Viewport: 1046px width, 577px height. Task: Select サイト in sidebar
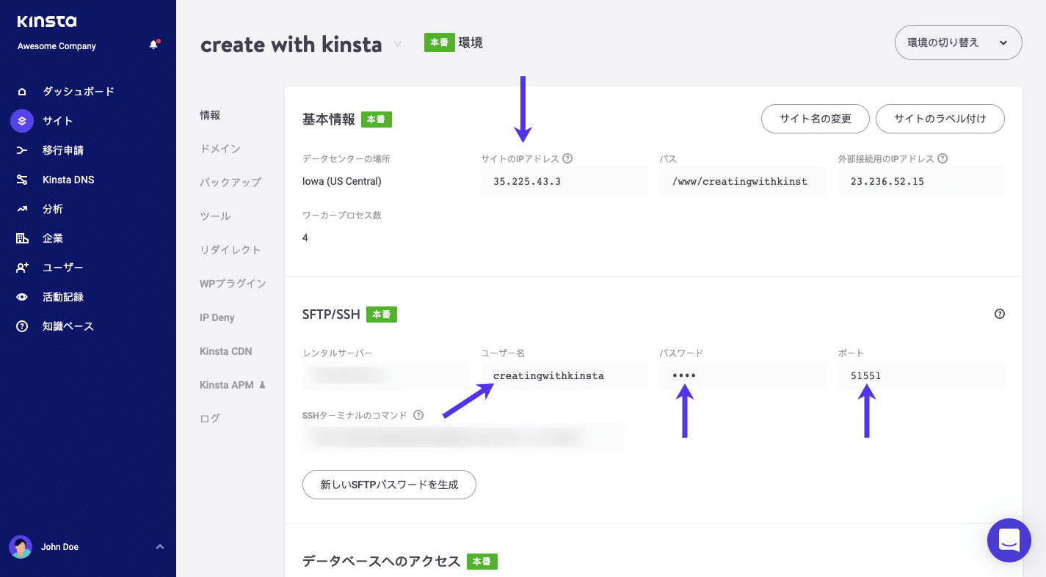pos(57,121)
